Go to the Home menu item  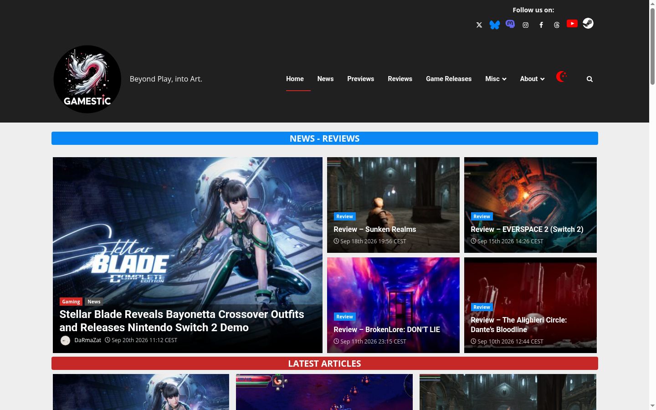[295, 79]
